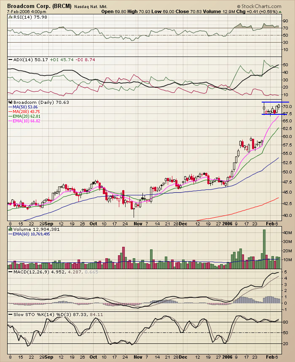This screenshot has width=295, height=362.
Task: Click the RSI(14) 75.98 legend icon
Action: (x=11, y=17)
